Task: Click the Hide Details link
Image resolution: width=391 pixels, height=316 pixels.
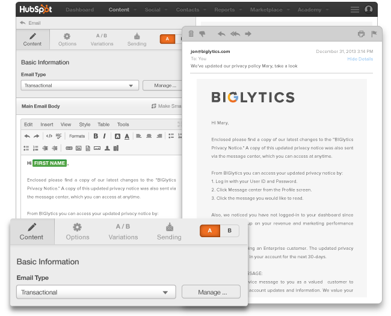Action: pos(360,59)
